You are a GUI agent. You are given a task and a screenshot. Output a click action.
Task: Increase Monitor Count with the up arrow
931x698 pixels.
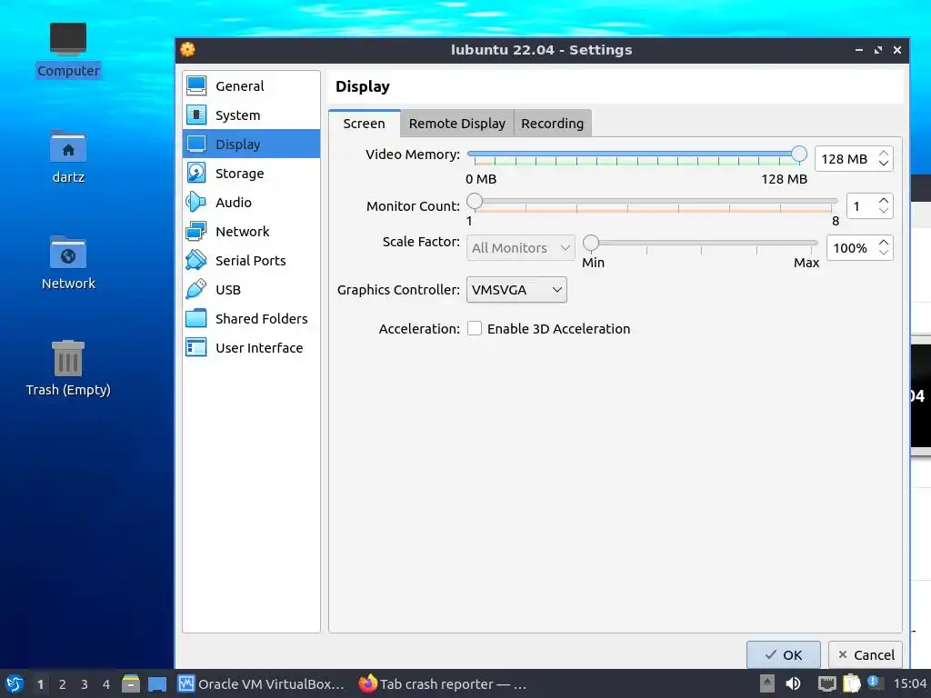point(884,201)
